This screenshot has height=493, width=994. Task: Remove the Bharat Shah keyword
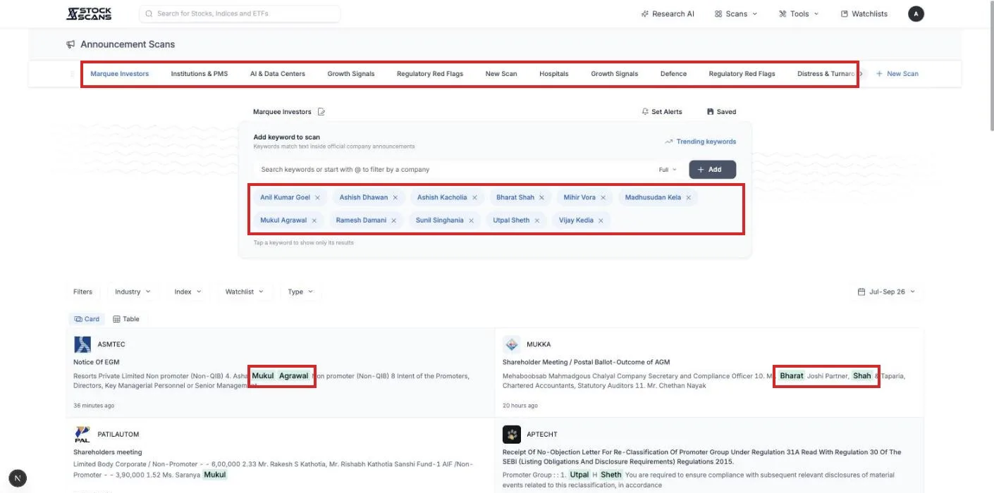pos(541,198)
